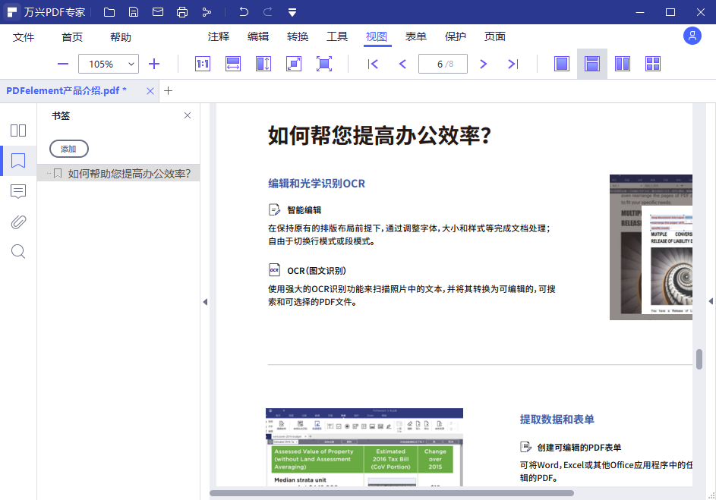Open the toolbar overflow dropdown arrow
This screenshot has width=716, height=500.
[292, 12]
